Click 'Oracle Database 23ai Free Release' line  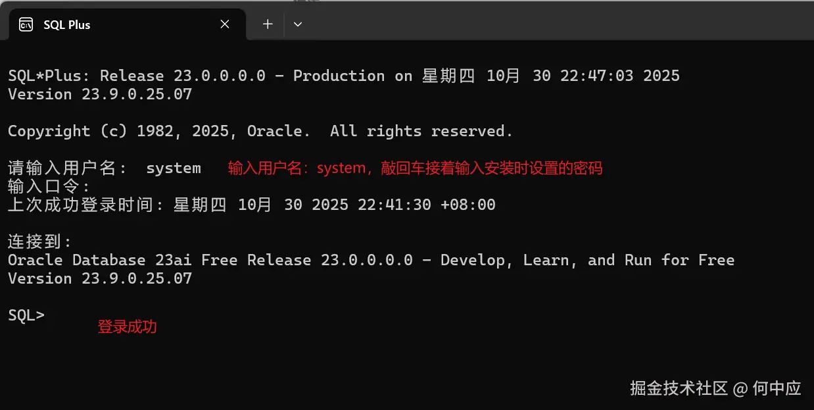point(371,260)
